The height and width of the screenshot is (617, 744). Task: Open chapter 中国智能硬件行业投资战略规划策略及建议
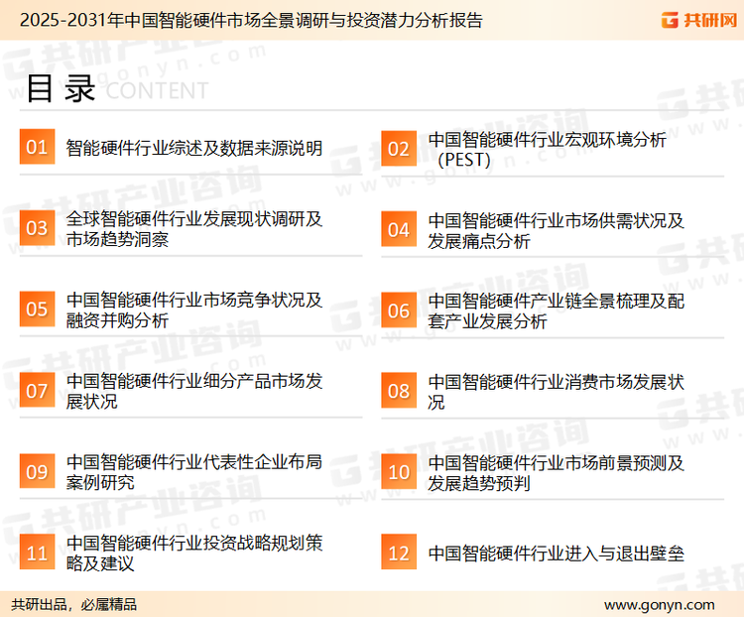(194, 553)
